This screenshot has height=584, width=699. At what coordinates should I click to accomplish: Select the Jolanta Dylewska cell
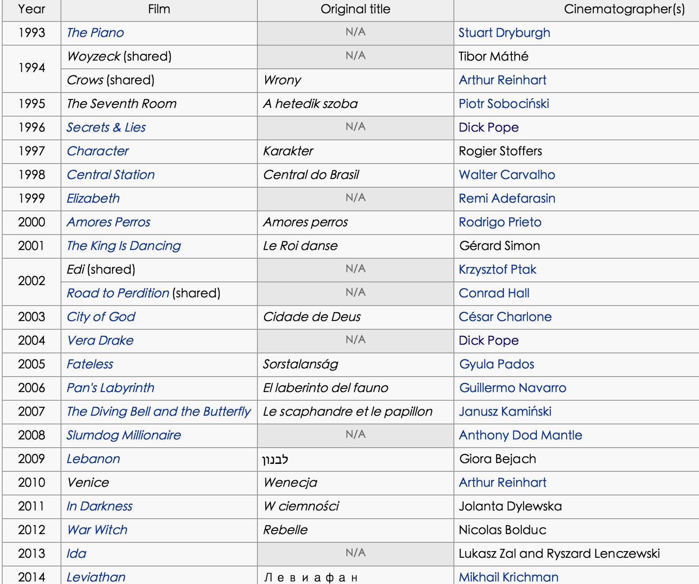point(576,506)
